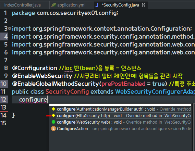Place cursor on 'configure' text on line 12
The image size is (195, 151).
point(33,100)
